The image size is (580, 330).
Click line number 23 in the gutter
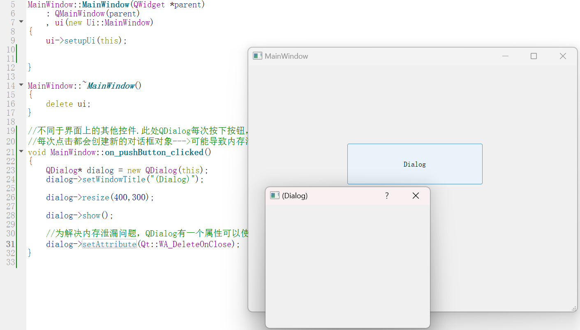click(x=11, y=170)
